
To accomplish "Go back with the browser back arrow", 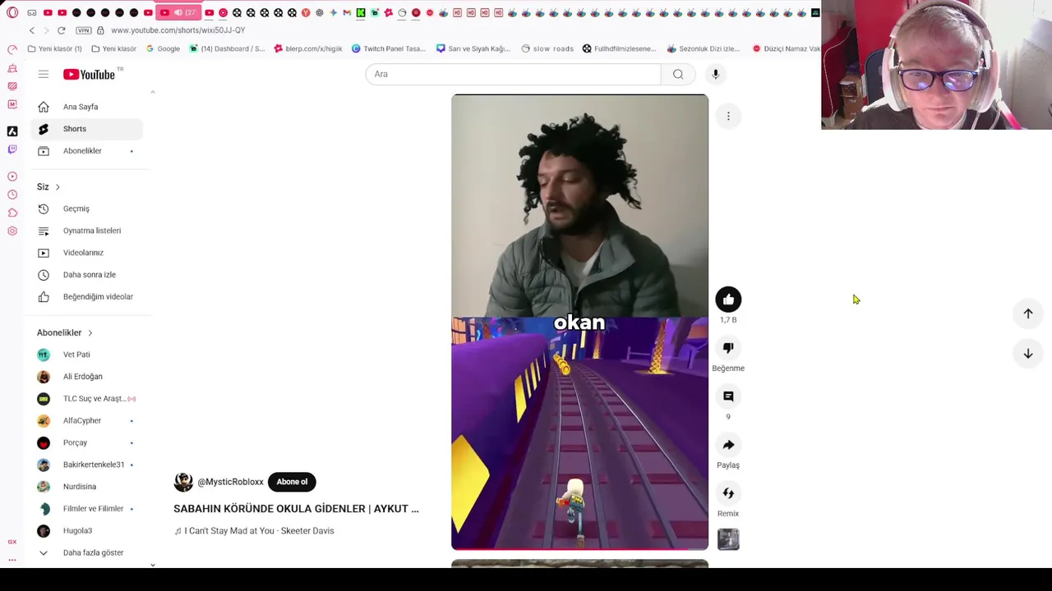I will (32, 30).
